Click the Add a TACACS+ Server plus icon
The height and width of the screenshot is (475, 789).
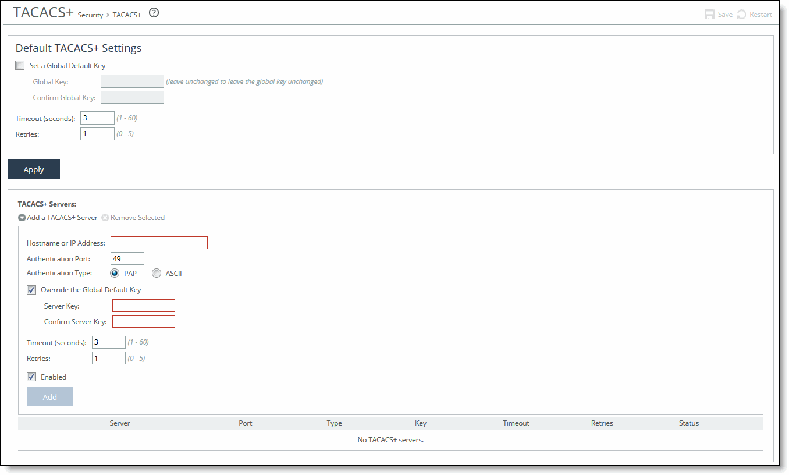[22, 217]
